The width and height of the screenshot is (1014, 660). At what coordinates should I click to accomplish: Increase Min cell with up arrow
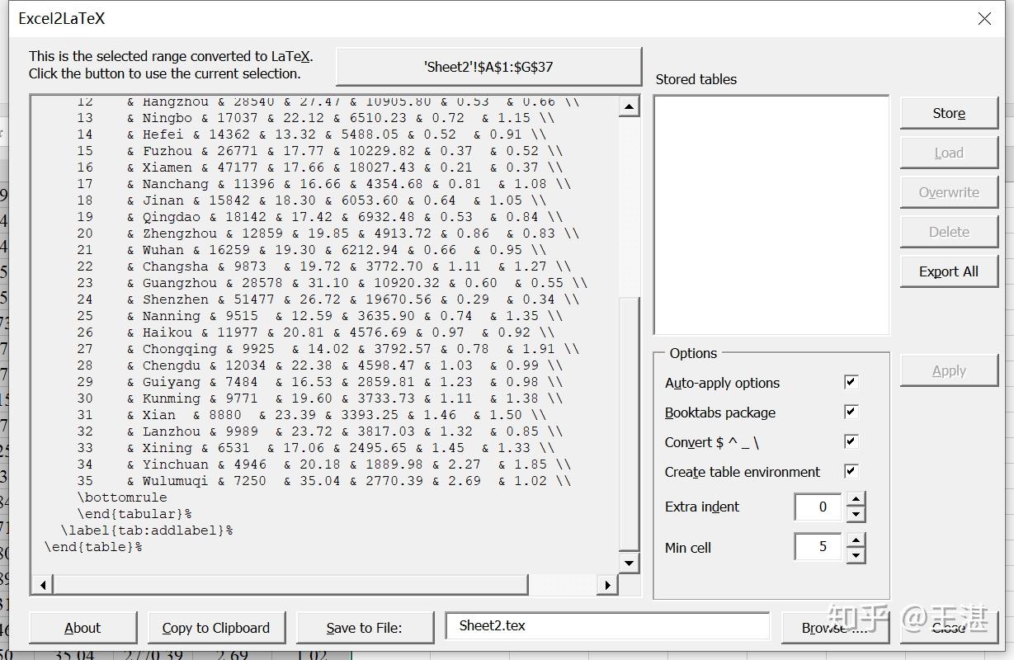coord(856,540)
